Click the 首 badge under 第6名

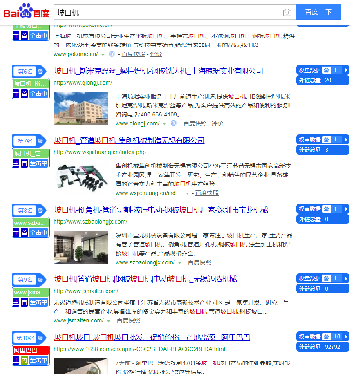pyautogui.click(x=25, y=94)
